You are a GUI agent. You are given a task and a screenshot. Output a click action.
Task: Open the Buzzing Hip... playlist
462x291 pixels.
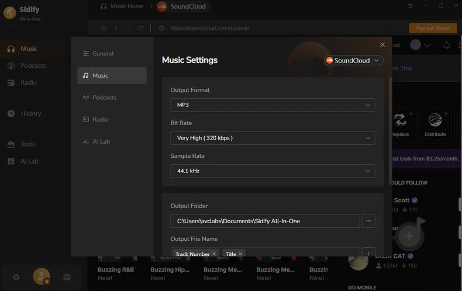(170, 270)
